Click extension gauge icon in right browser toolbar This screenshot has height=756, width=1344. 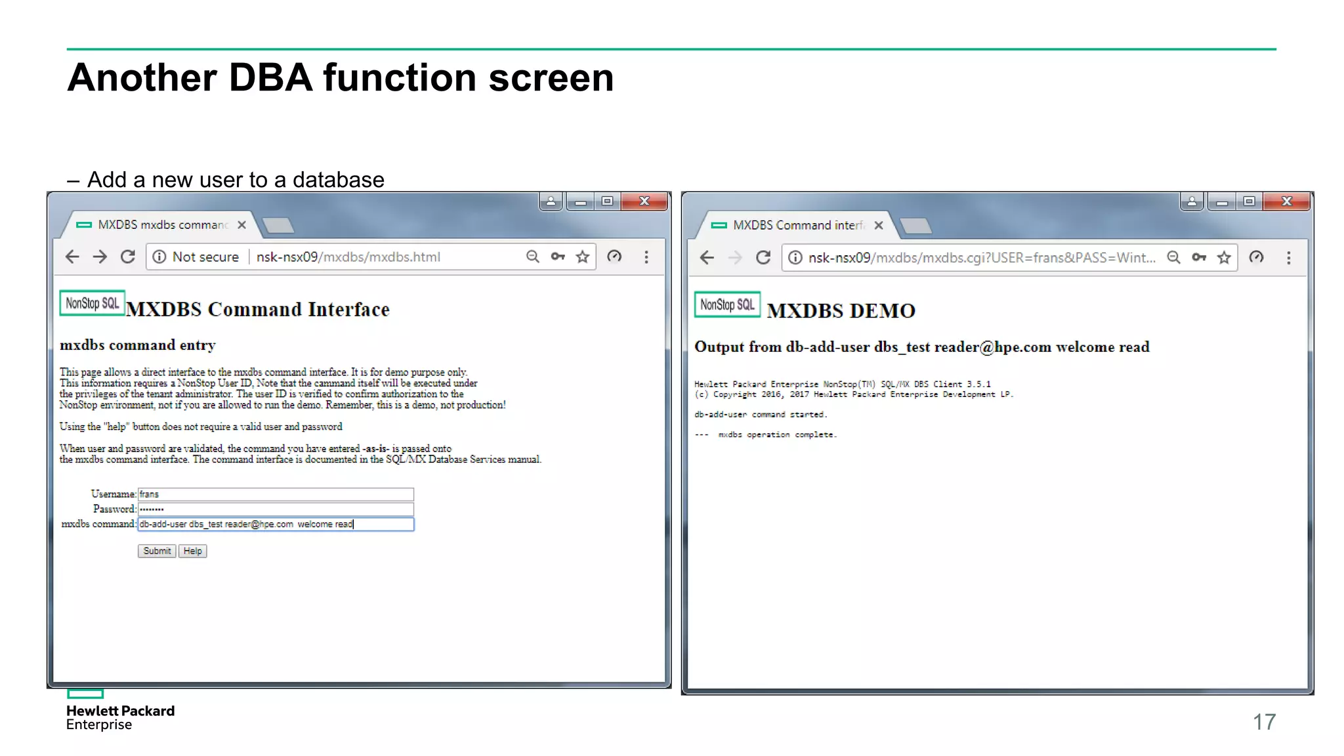[x=1256, y=258]
